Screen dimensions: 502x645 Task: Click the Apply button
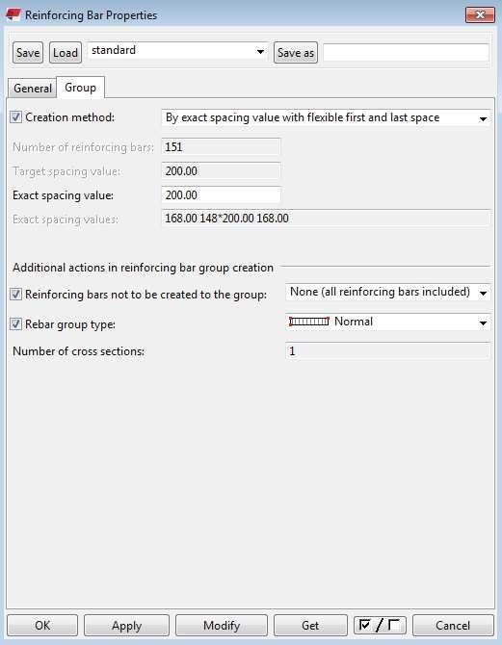(x=127, y=625)
